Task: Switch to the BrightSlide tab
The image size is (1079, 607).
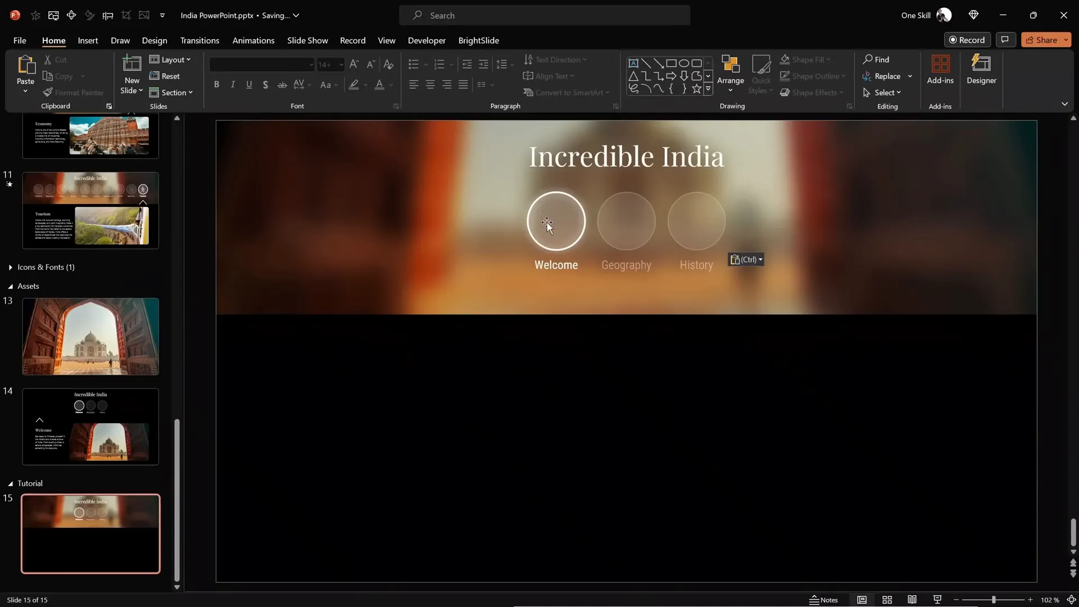Action: (x=478, y=40)
